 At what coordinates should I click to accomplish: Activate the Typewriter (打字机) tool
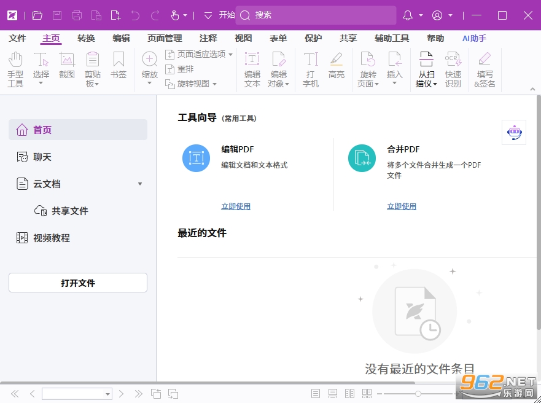[311, 69]
